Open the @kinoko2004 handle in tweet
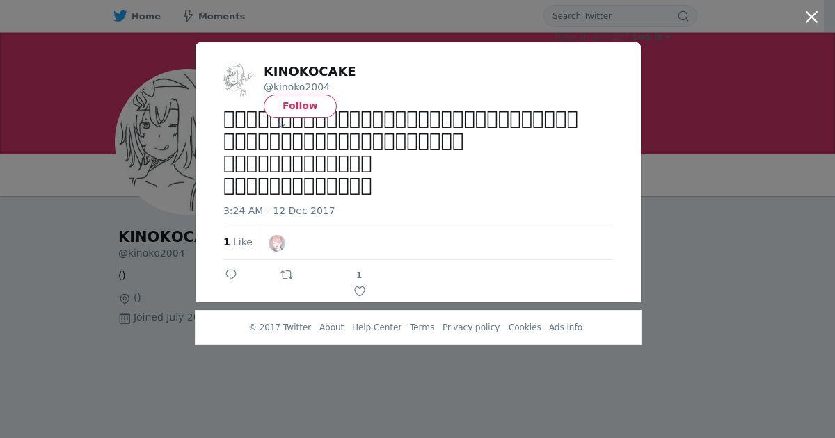 coord(296,87)
